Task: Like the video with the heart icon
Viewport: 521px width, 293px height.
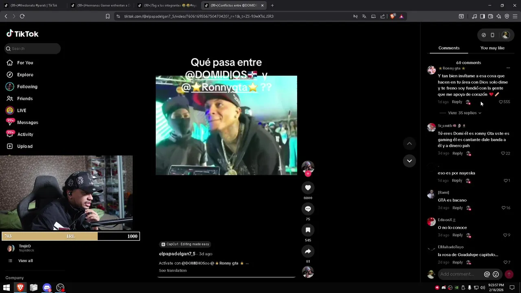Action: tap(308, 188)
